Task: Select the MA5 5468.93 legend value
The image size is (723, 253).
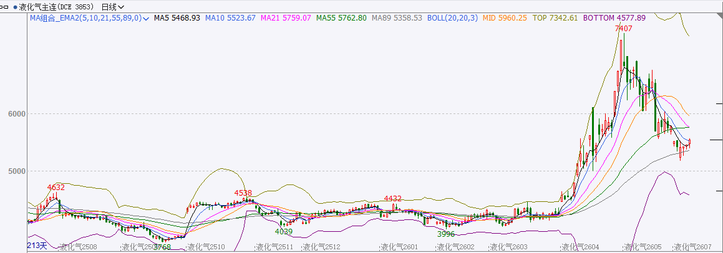Action: [177, 18]
